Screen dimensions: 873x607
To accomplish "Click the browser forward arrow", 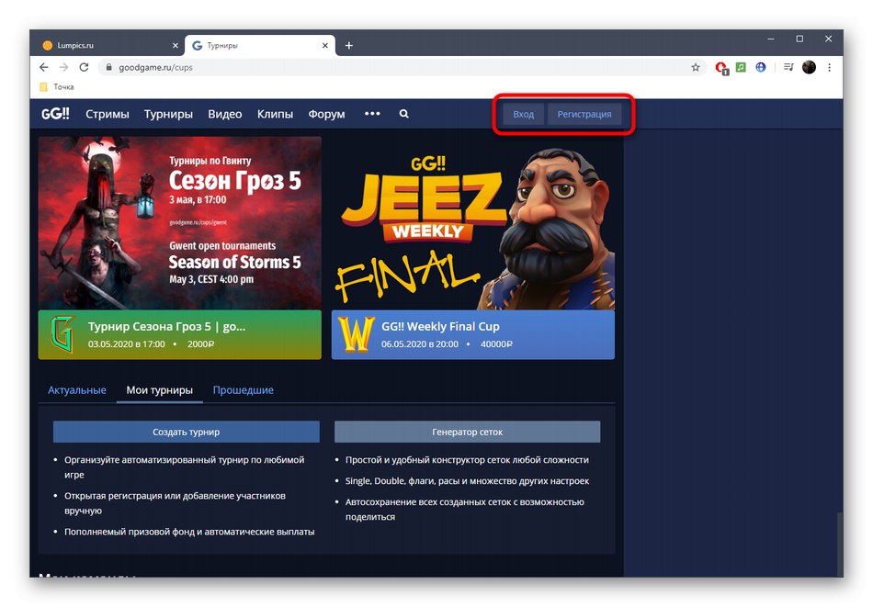I will click(x=64, y=67).
